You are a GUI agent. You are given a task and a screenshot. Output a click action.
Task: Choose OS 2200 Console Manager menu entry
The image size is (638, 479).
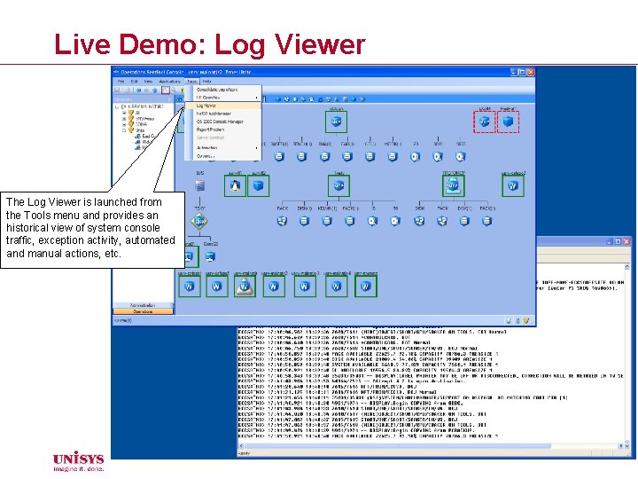222,122
